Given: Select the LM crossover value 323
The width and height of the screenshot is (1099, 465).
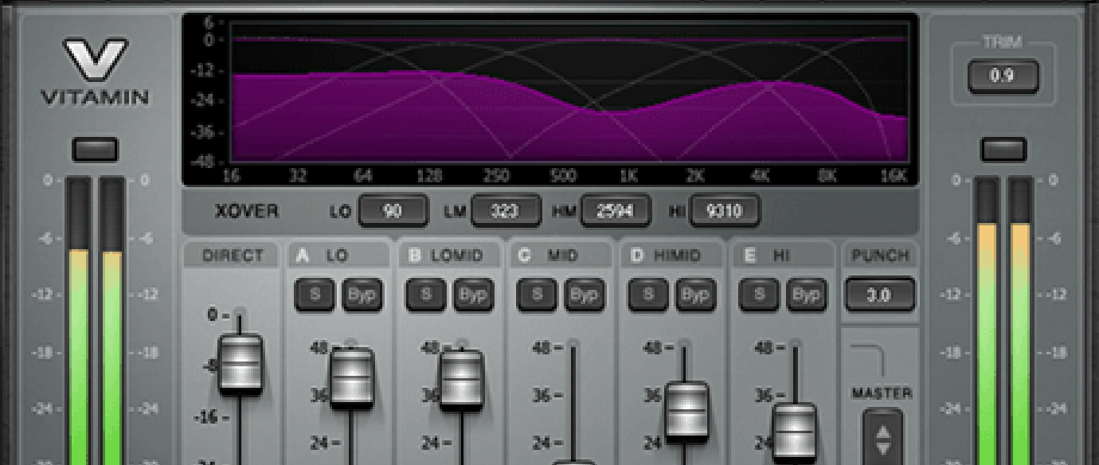Looking at the screenshot, I should [x=506, y=211].
